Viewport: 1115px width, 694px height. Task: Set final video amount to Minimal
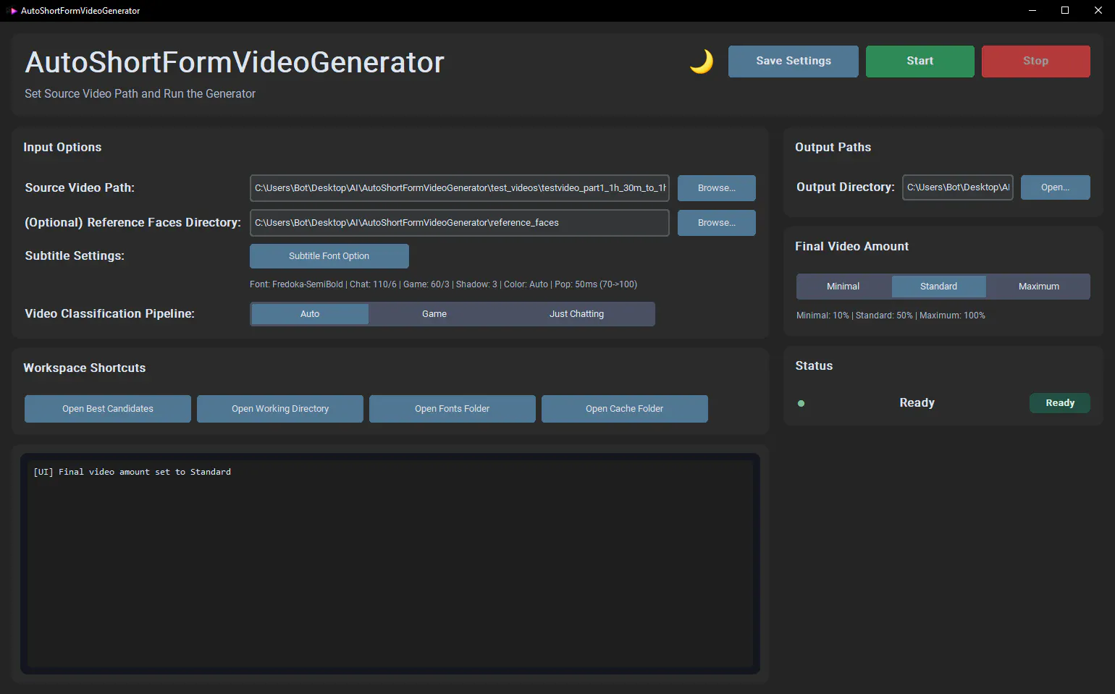[843, 287]
